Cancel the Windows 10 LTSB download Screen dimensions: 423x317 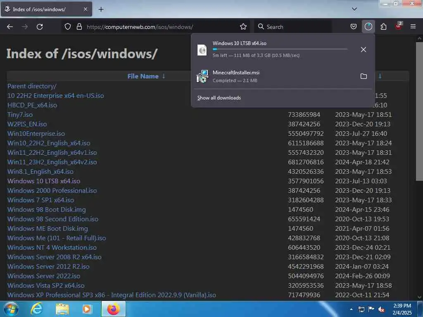click(364, 50)
